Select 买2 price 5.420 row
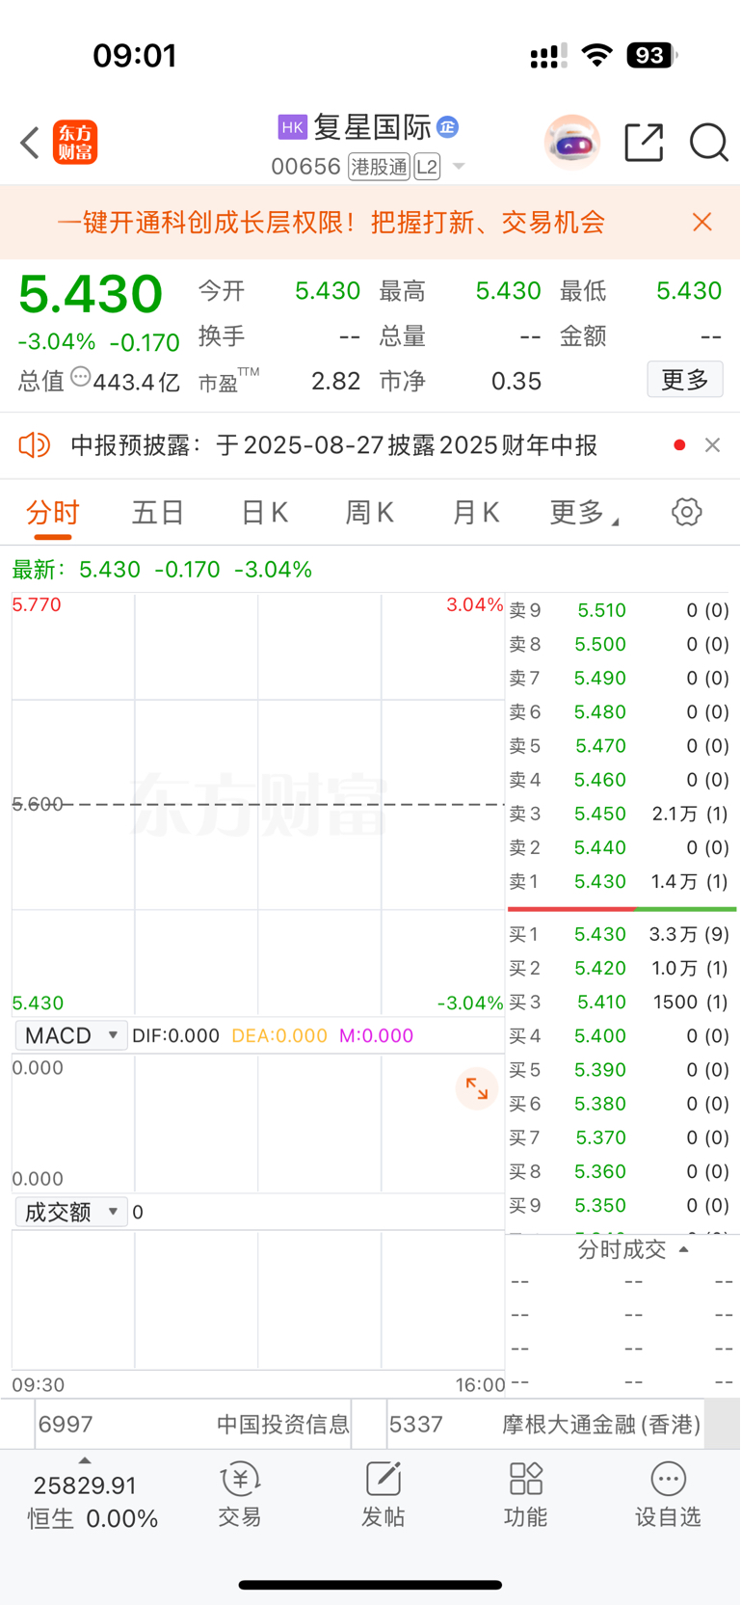 [x=620, y=968]
